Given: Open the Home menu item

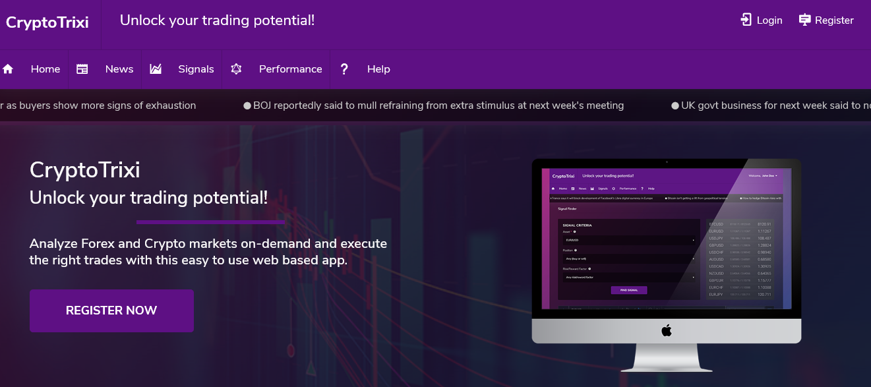Looking at the screenshot, I should [x=45, y=69].
